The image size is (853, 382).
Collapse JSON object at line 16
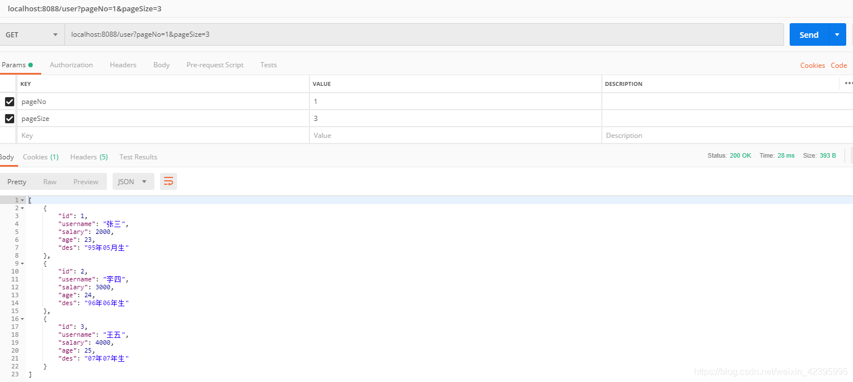pos(23,319)
